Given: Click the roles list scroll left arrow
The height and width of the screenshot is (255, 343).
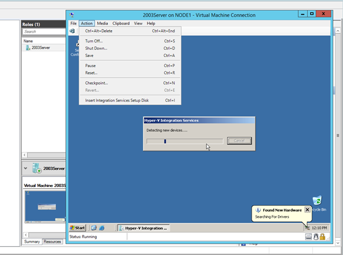Looking at the screenshot, I should pyautogui.click(x=25, y=155).
